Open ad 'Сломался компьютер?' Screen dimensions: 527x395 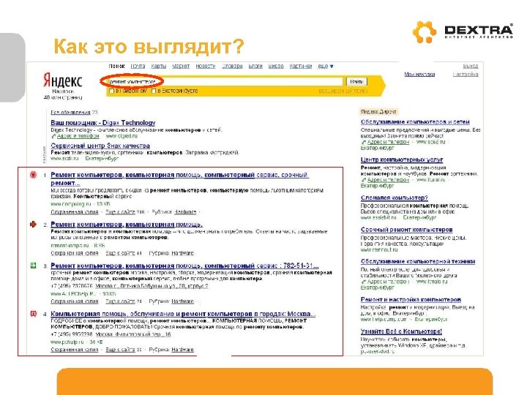point(395,197)
